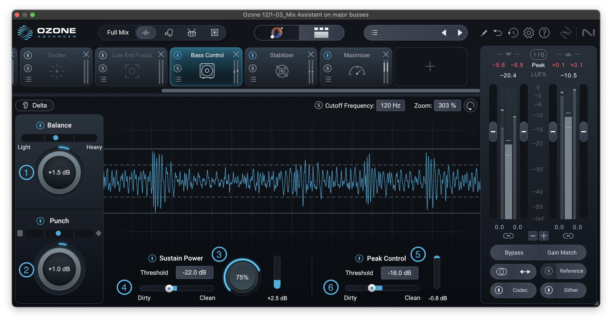Open the help question mark
The width and height of the screenshot is (612, 321).
coord(544,33)
